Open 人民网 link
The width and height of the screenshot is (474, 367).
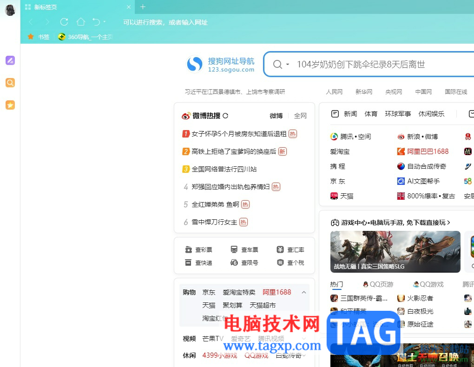click(x=334, y=92)
